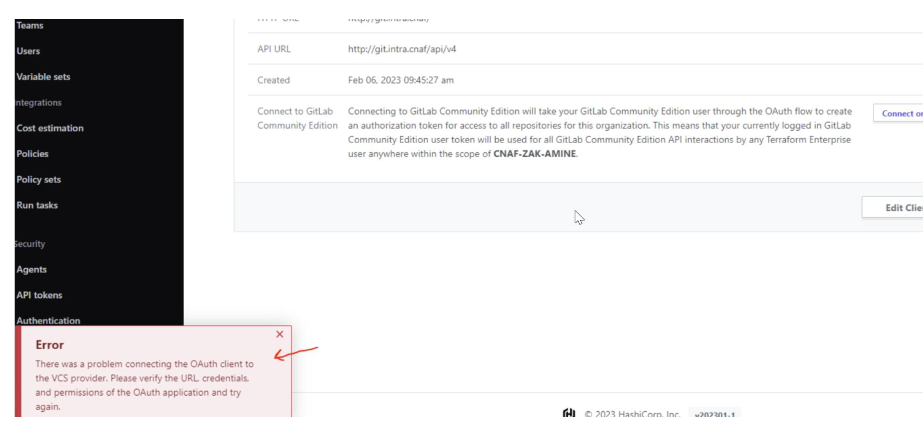Screen dimensions: 923x423
Task: Click the Integrations section header
Action: click(38, 102)
